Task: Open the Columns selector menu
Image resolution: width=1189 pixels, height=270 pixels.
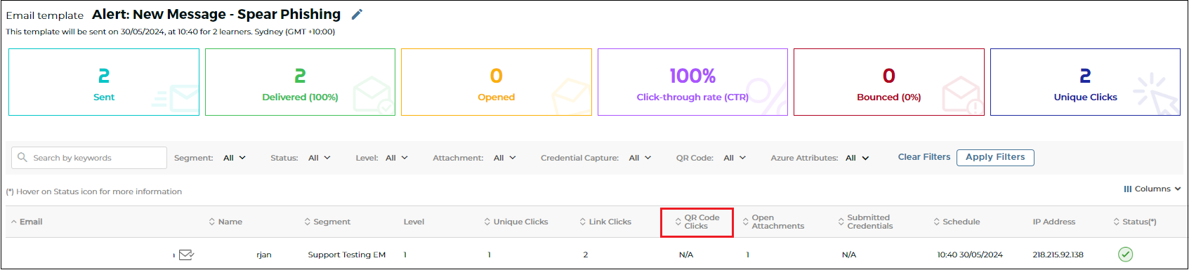Action: tap(1152, 189)
